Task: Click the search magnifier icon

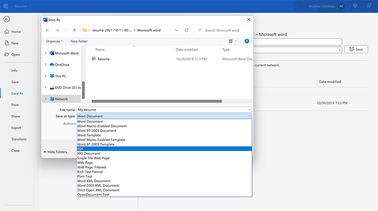Action: 200,30
